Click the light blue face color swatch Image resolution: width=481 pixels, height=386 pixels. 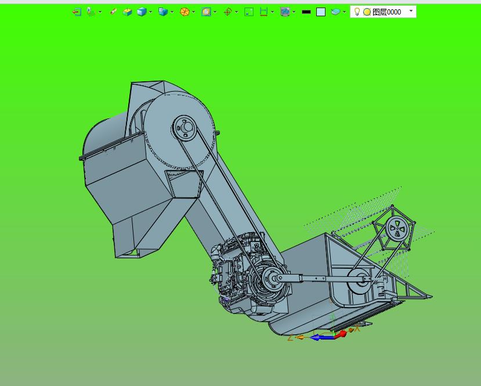321,12
